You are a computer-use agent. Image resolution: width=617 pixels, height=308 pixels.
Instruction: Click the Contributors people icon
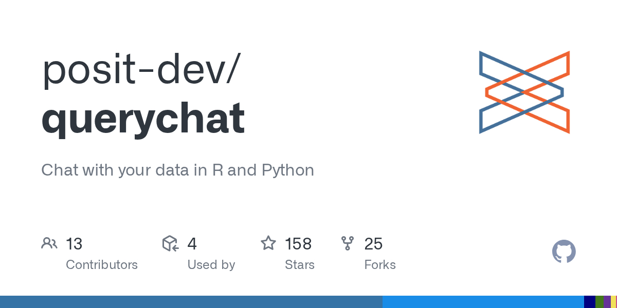coord(49,243)
